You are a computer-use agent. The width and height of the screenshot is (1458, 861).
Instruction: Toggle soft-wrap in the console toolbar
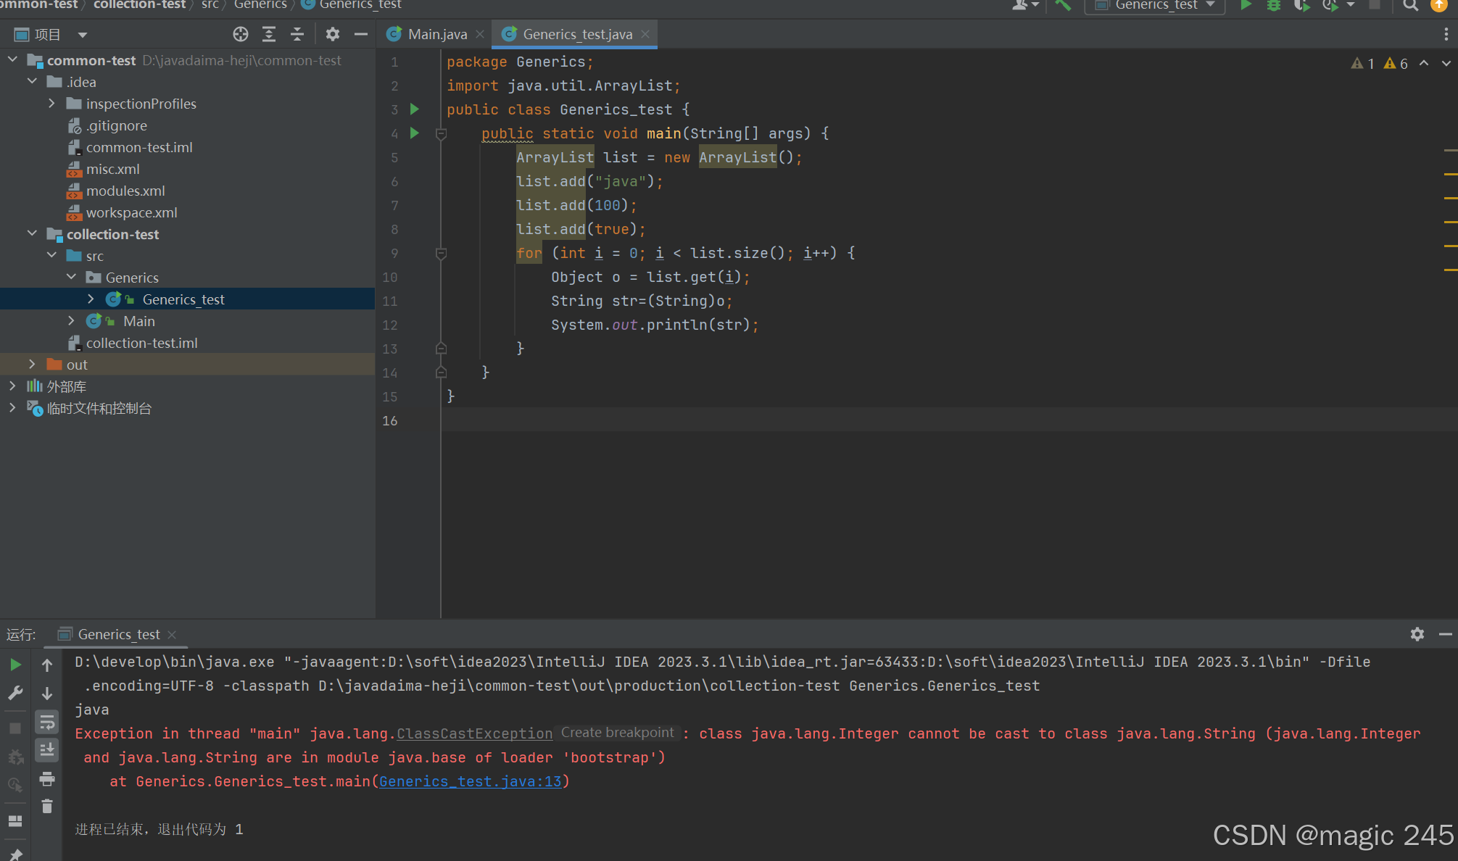47,722
